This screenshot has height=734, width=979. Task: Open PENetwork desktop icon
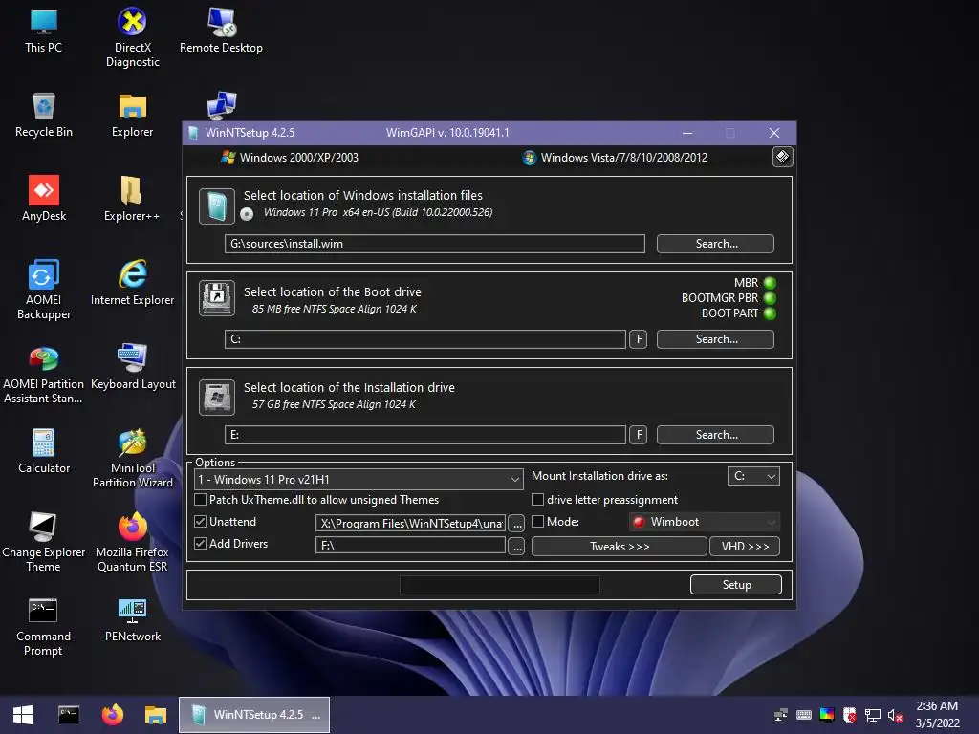tap(132, 619)
